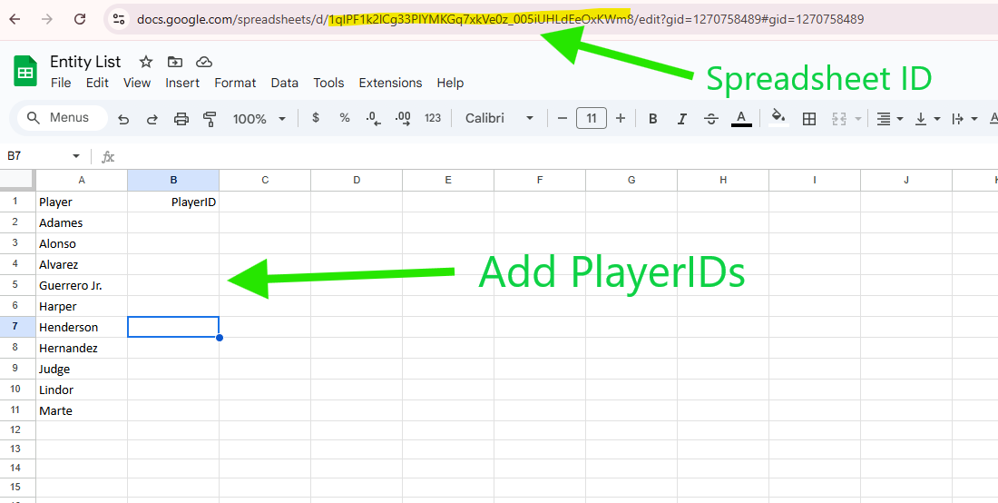Print the spreadsheet using the printer icon

(x=181, y=119)
